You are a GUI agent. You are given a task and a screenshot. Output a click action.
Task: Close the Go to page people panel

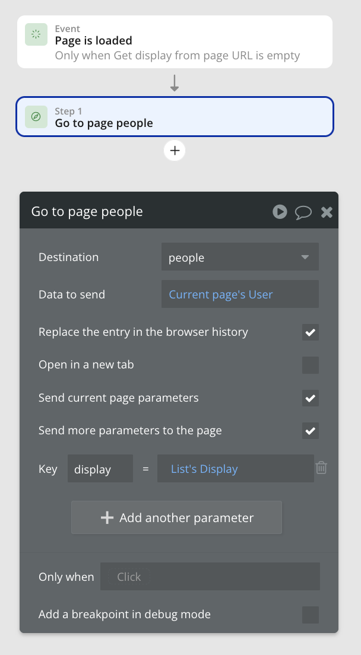(x=327, y=212)
